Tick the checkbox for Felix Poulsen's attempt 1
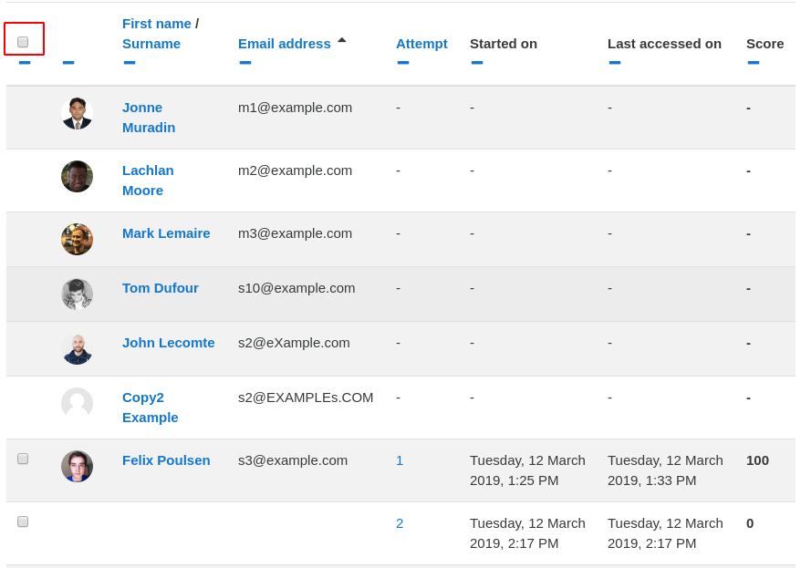This screenshot has width=801, height=568. click(x=23, y=459)
